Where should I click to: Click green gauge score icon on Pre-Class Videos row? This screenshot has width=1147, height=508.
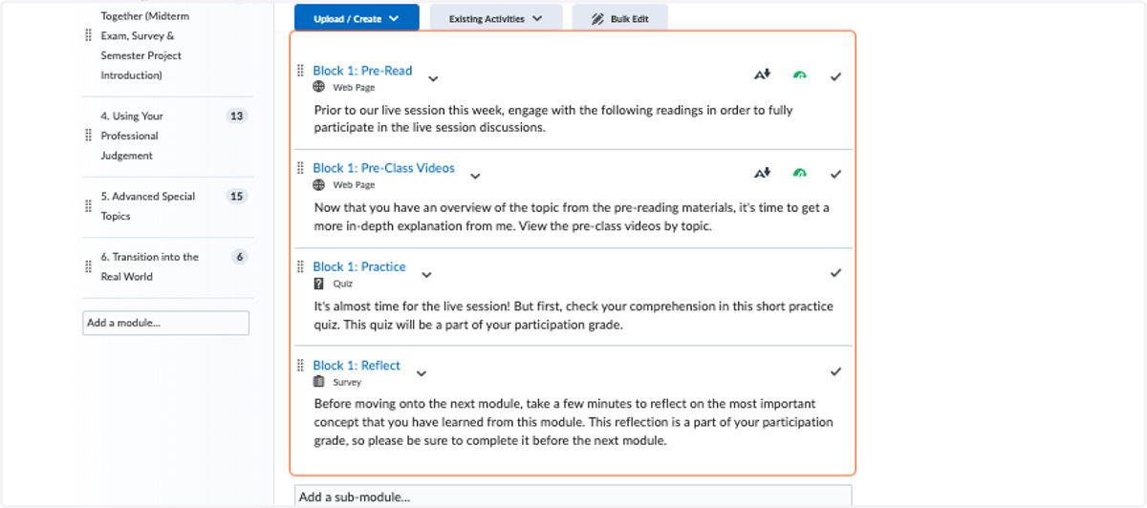point(800,174)
